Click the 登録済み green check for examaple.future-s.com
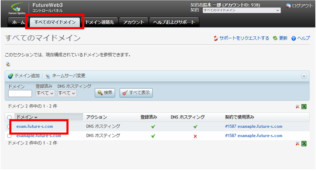316x171 pixels. point(153,136)
